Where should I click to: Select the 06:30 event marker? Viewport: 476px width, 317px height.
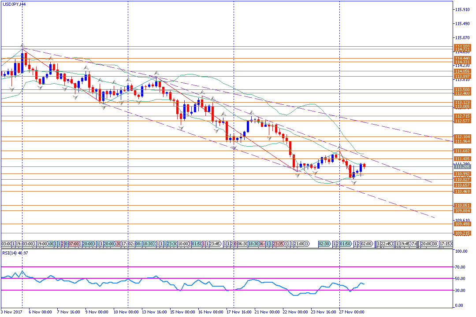pyautogui.click(x=242, y=243)
